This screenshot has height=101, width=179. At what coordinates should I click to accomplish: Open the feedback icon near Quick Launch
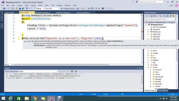(x=137, y=2)
